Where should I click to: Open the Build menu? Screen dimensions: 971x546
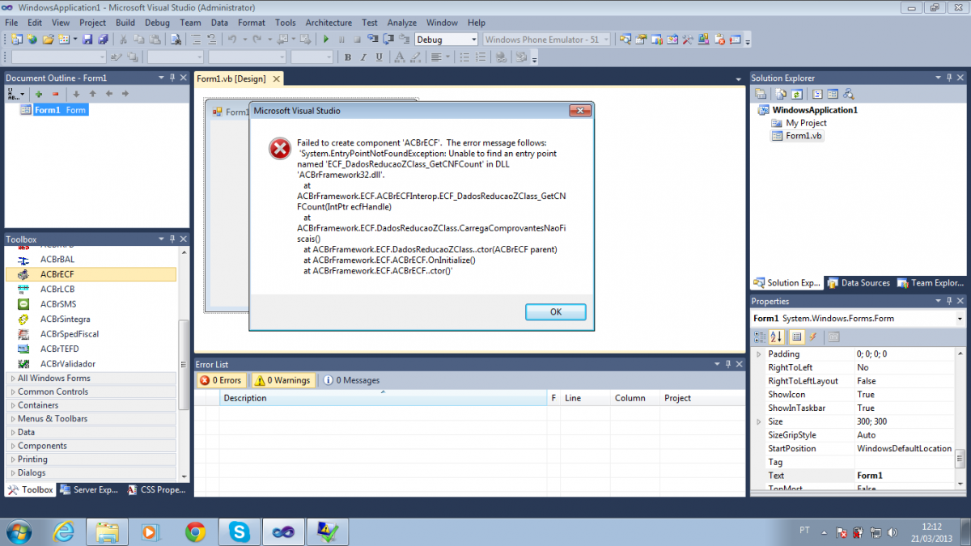click(125, 23)
